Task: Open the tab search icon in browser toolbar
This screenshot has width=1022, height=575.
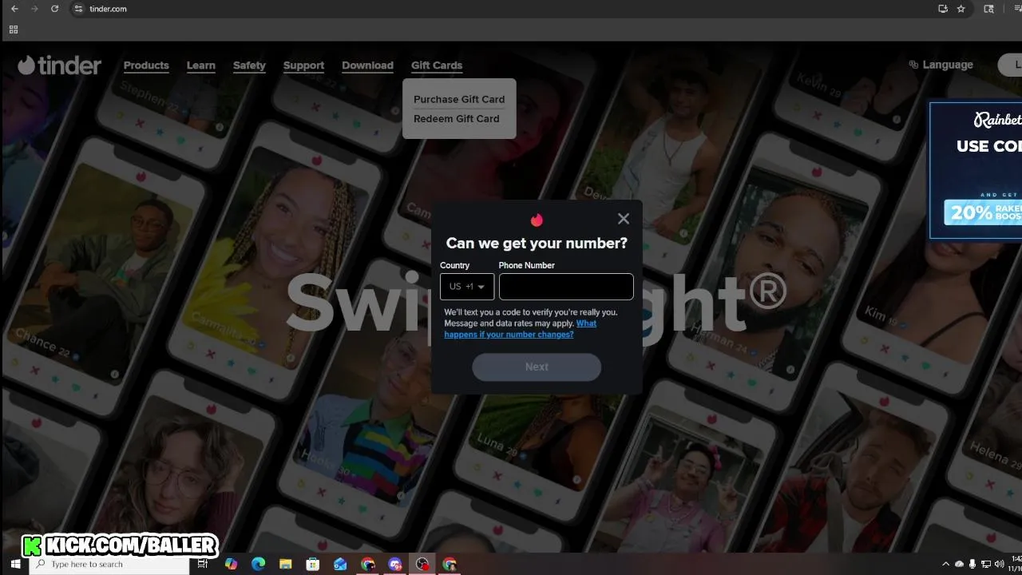Action: (x=989, y=9)
